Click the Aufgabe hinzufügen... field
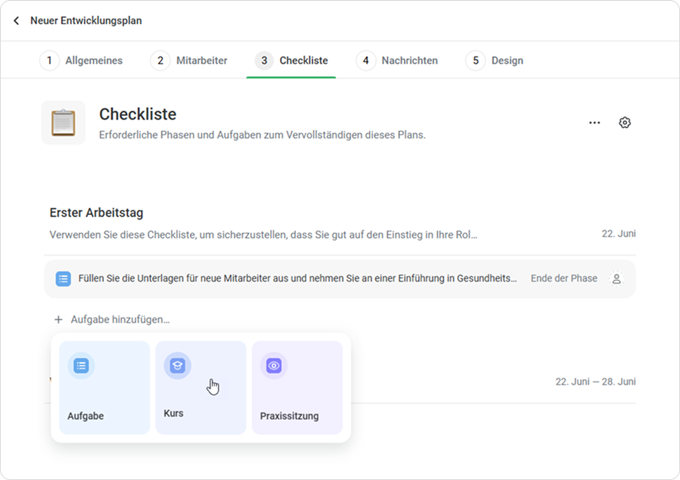Viewport: 680px width, 480px height. point(112,320)
